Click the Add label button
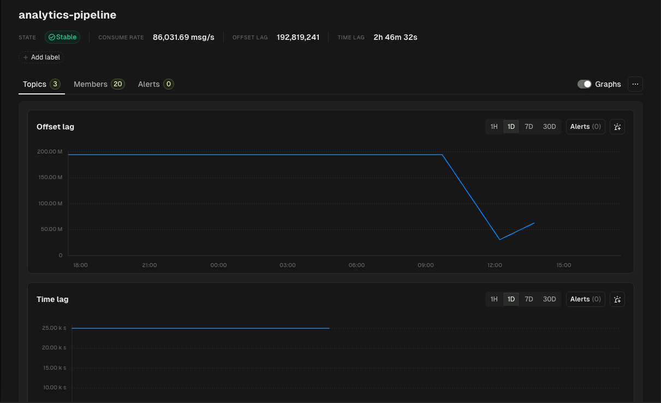The width and height of the screenshot is (661, 403). pyautogui.click(x=41, y=57)
